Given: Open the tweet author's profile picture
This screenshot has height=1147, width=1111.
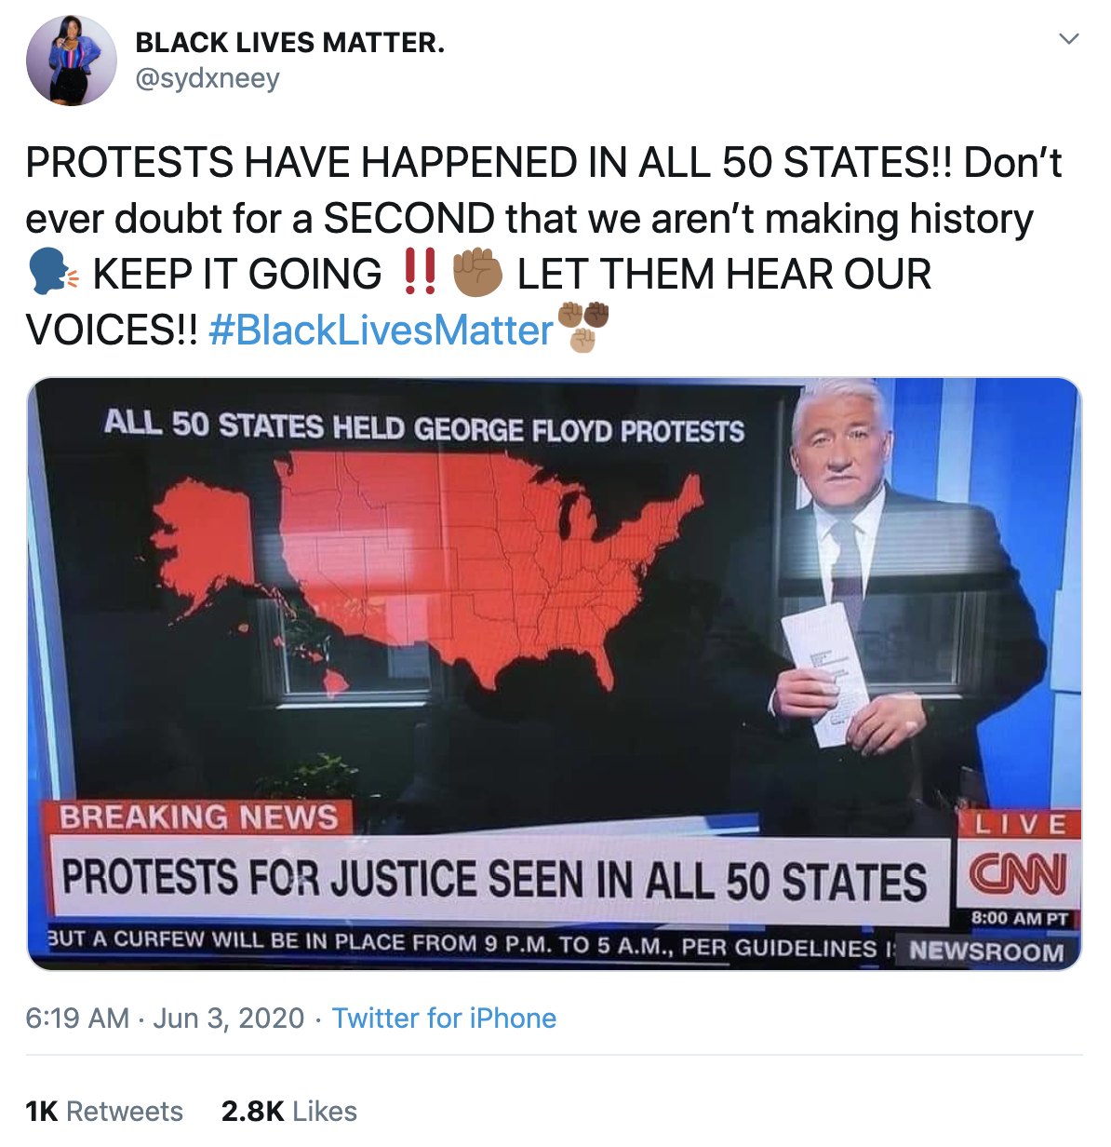Looking at the screenshot, I should pyautogui.click(x=71, y=61).
